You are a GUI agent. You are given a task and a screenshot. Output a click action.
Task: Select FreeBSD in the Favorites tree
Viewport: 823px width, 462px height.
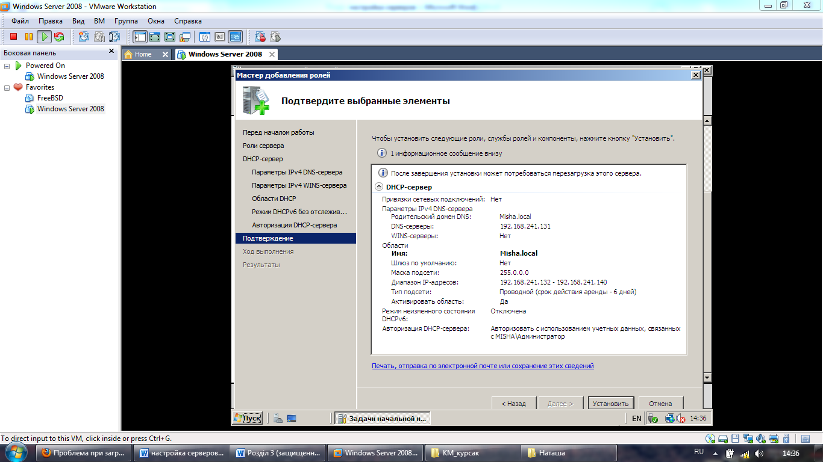click(50, 98)
